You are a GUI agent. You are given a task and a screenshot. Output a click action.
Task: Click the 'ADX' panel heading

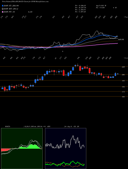49,126
